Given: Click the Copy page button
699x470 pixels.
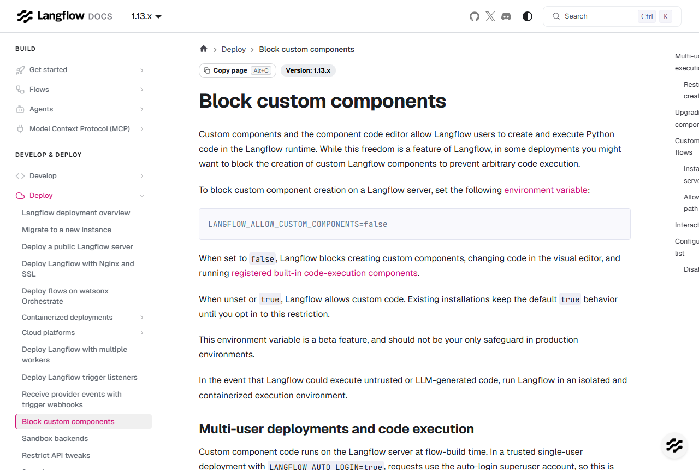Looking at the screenshot, I should coord(238,70).
